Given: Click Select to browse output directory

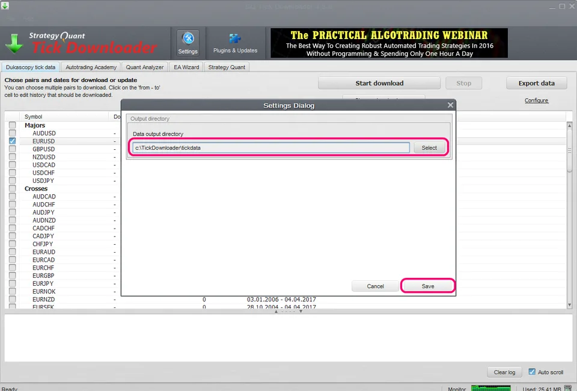Looking at the screenshot, I should pyautogui.click(x=429, y=147).
